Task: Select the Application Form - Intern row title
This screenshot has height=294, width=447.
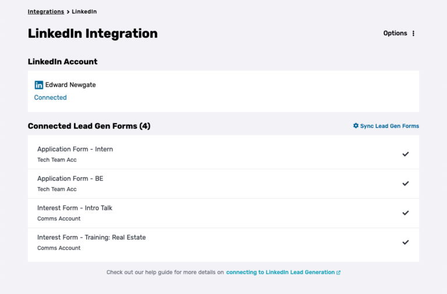Action: pos(75,149)
